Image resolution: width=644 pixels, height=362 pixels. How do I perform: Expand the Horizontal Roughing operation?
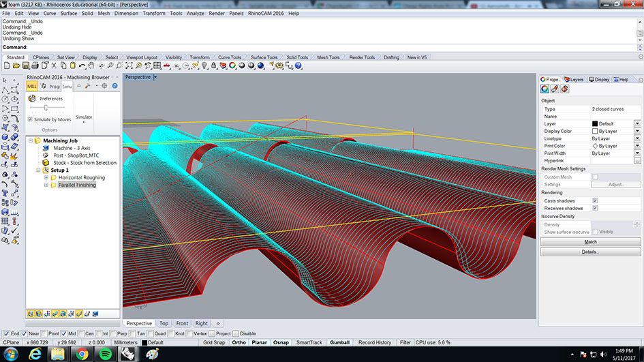pos(46,177)
